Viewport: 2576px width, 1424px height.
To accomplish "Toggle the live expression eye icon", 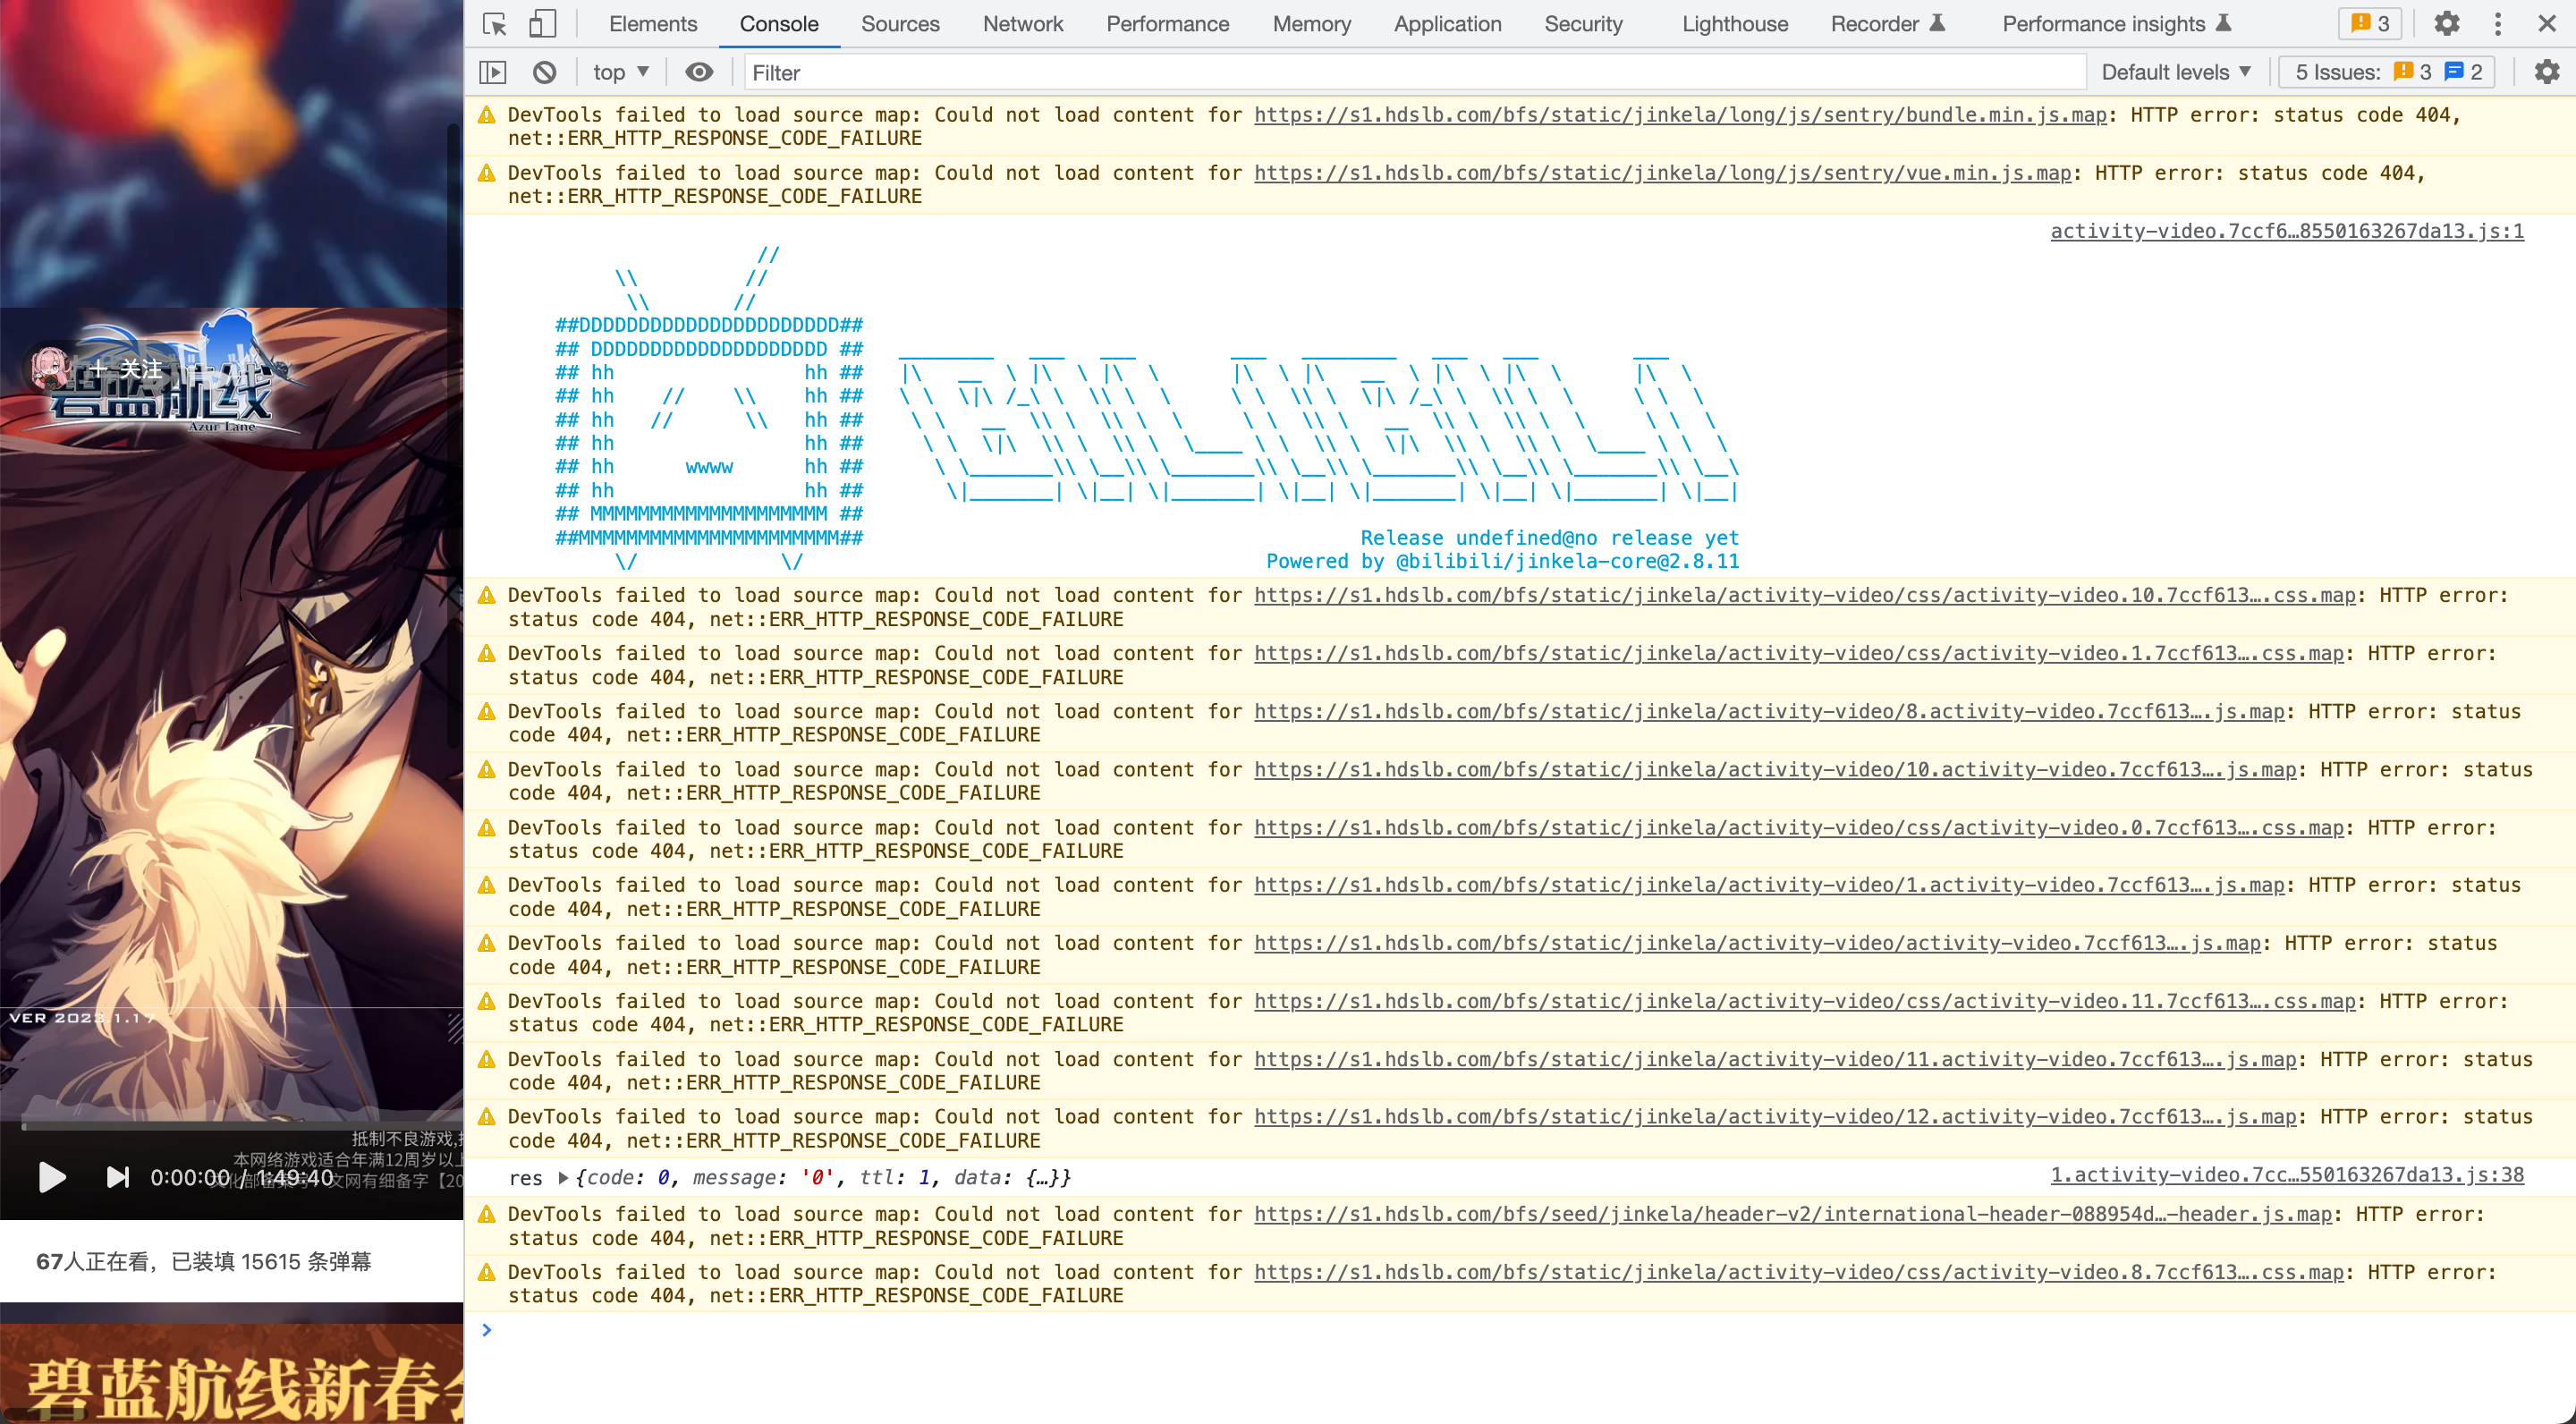I will (x=698, y=72).
